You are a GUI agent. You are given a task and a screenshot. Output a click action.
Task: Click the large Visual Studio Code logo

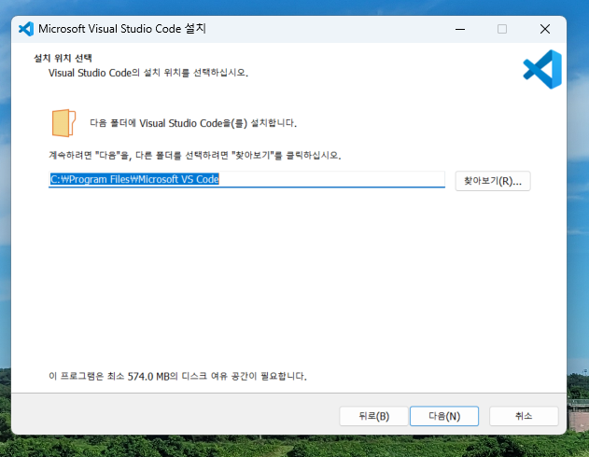542,69
